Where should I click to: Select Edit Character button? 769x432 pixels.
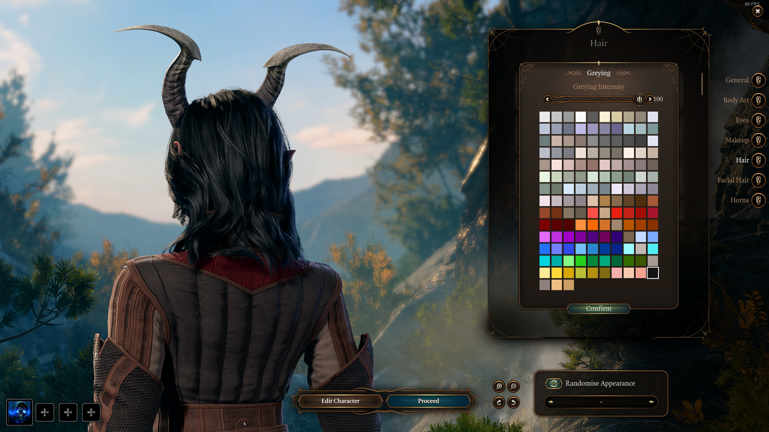tap(340, 401)
